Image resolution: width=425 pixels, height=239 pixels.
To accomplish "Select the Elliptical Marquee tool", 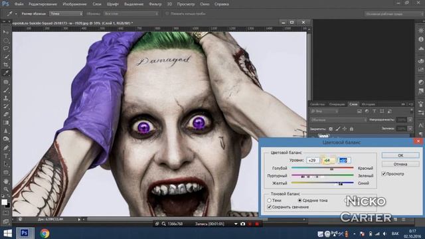I will pos(6,40).
